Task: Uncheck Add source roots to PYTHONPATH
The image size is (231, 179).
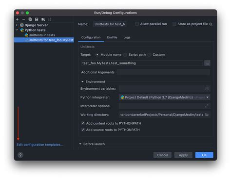Action: coord(83,130)
